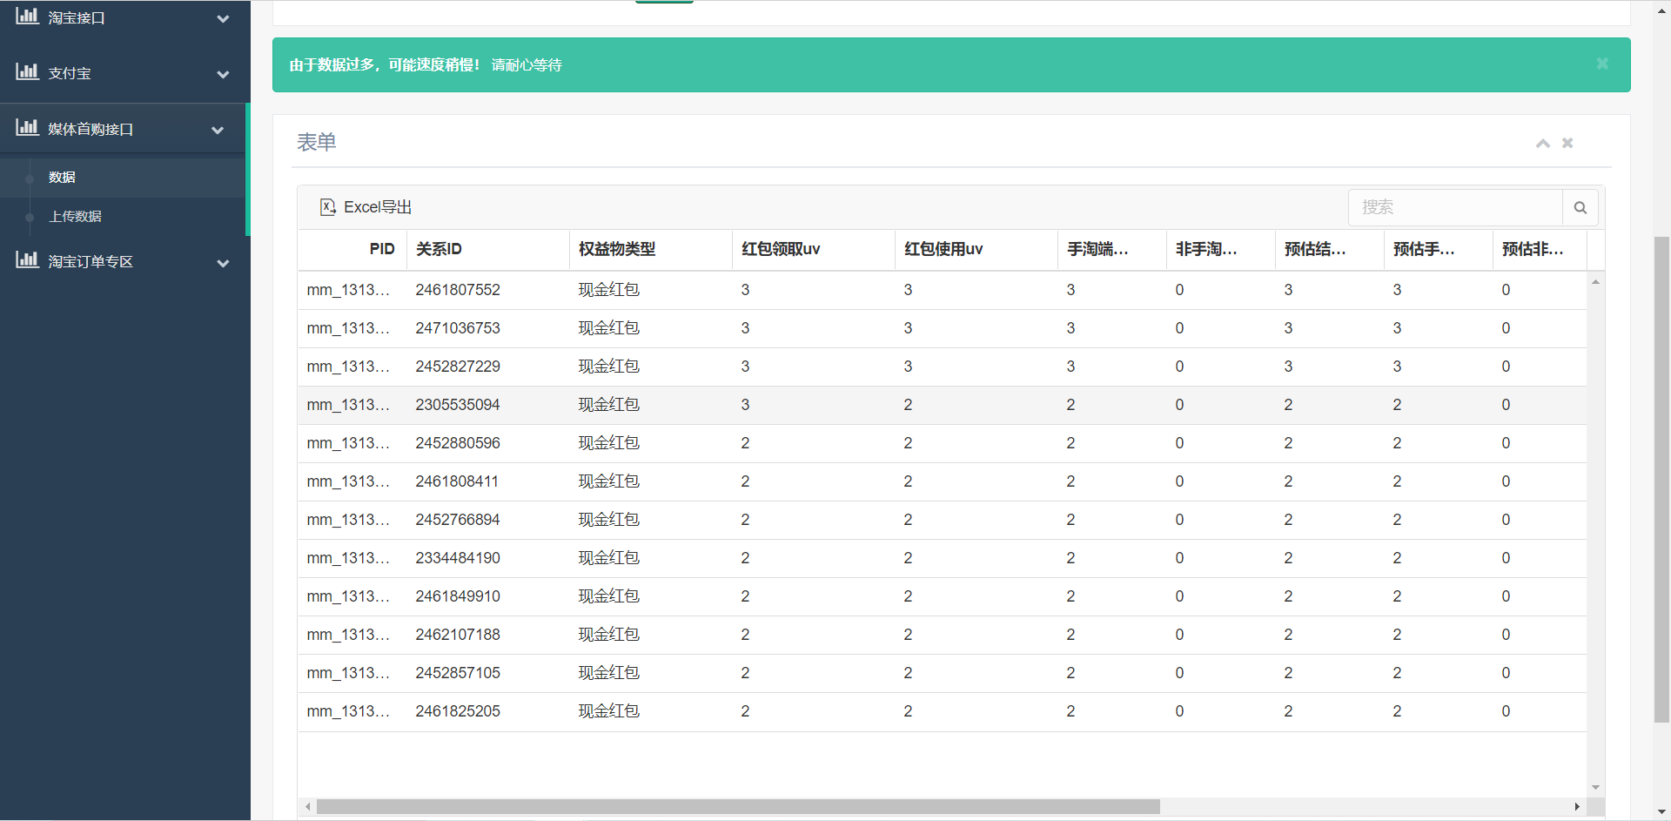This screenshot has height=821, width=1671.
Task: Open the 淘宝订单专区 sidebar menu
Action: [125, 261]
